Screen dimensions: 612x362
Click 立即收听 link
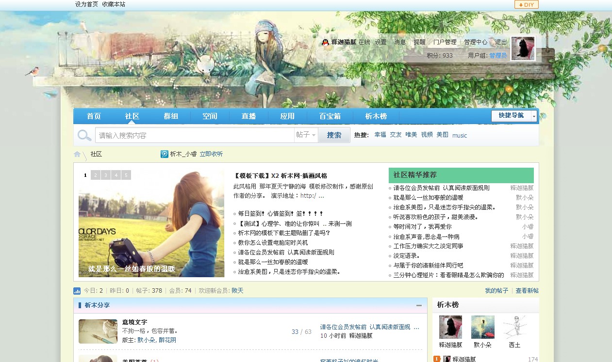point(211,154)
